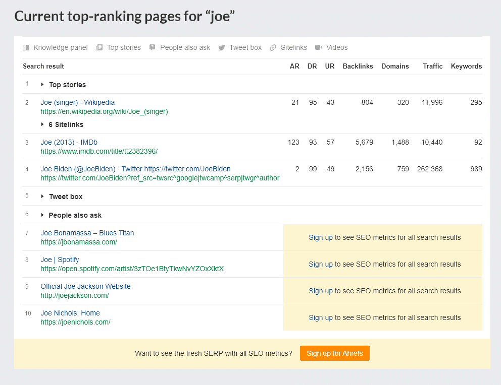
Task: Click the People also ask legend label
Action: (185, 47)
